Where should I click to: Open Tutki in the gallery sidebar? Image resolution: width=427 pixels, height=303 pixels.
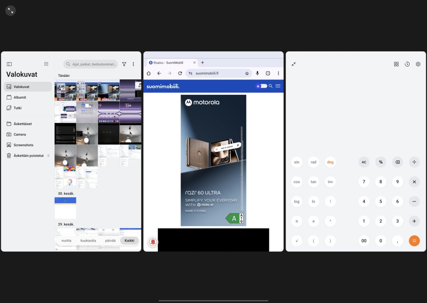(x=28, y=108)
